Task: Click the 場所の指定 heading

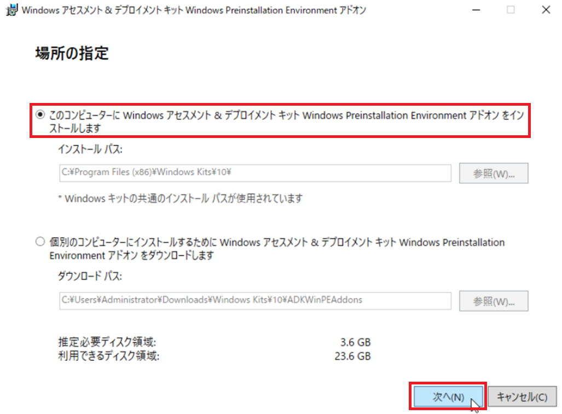Action: point(72,53)
